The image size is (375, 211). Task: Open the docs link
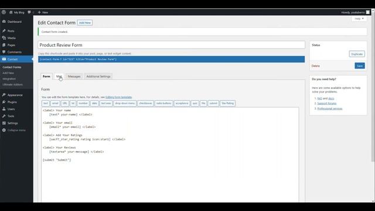tap(331, 98)
